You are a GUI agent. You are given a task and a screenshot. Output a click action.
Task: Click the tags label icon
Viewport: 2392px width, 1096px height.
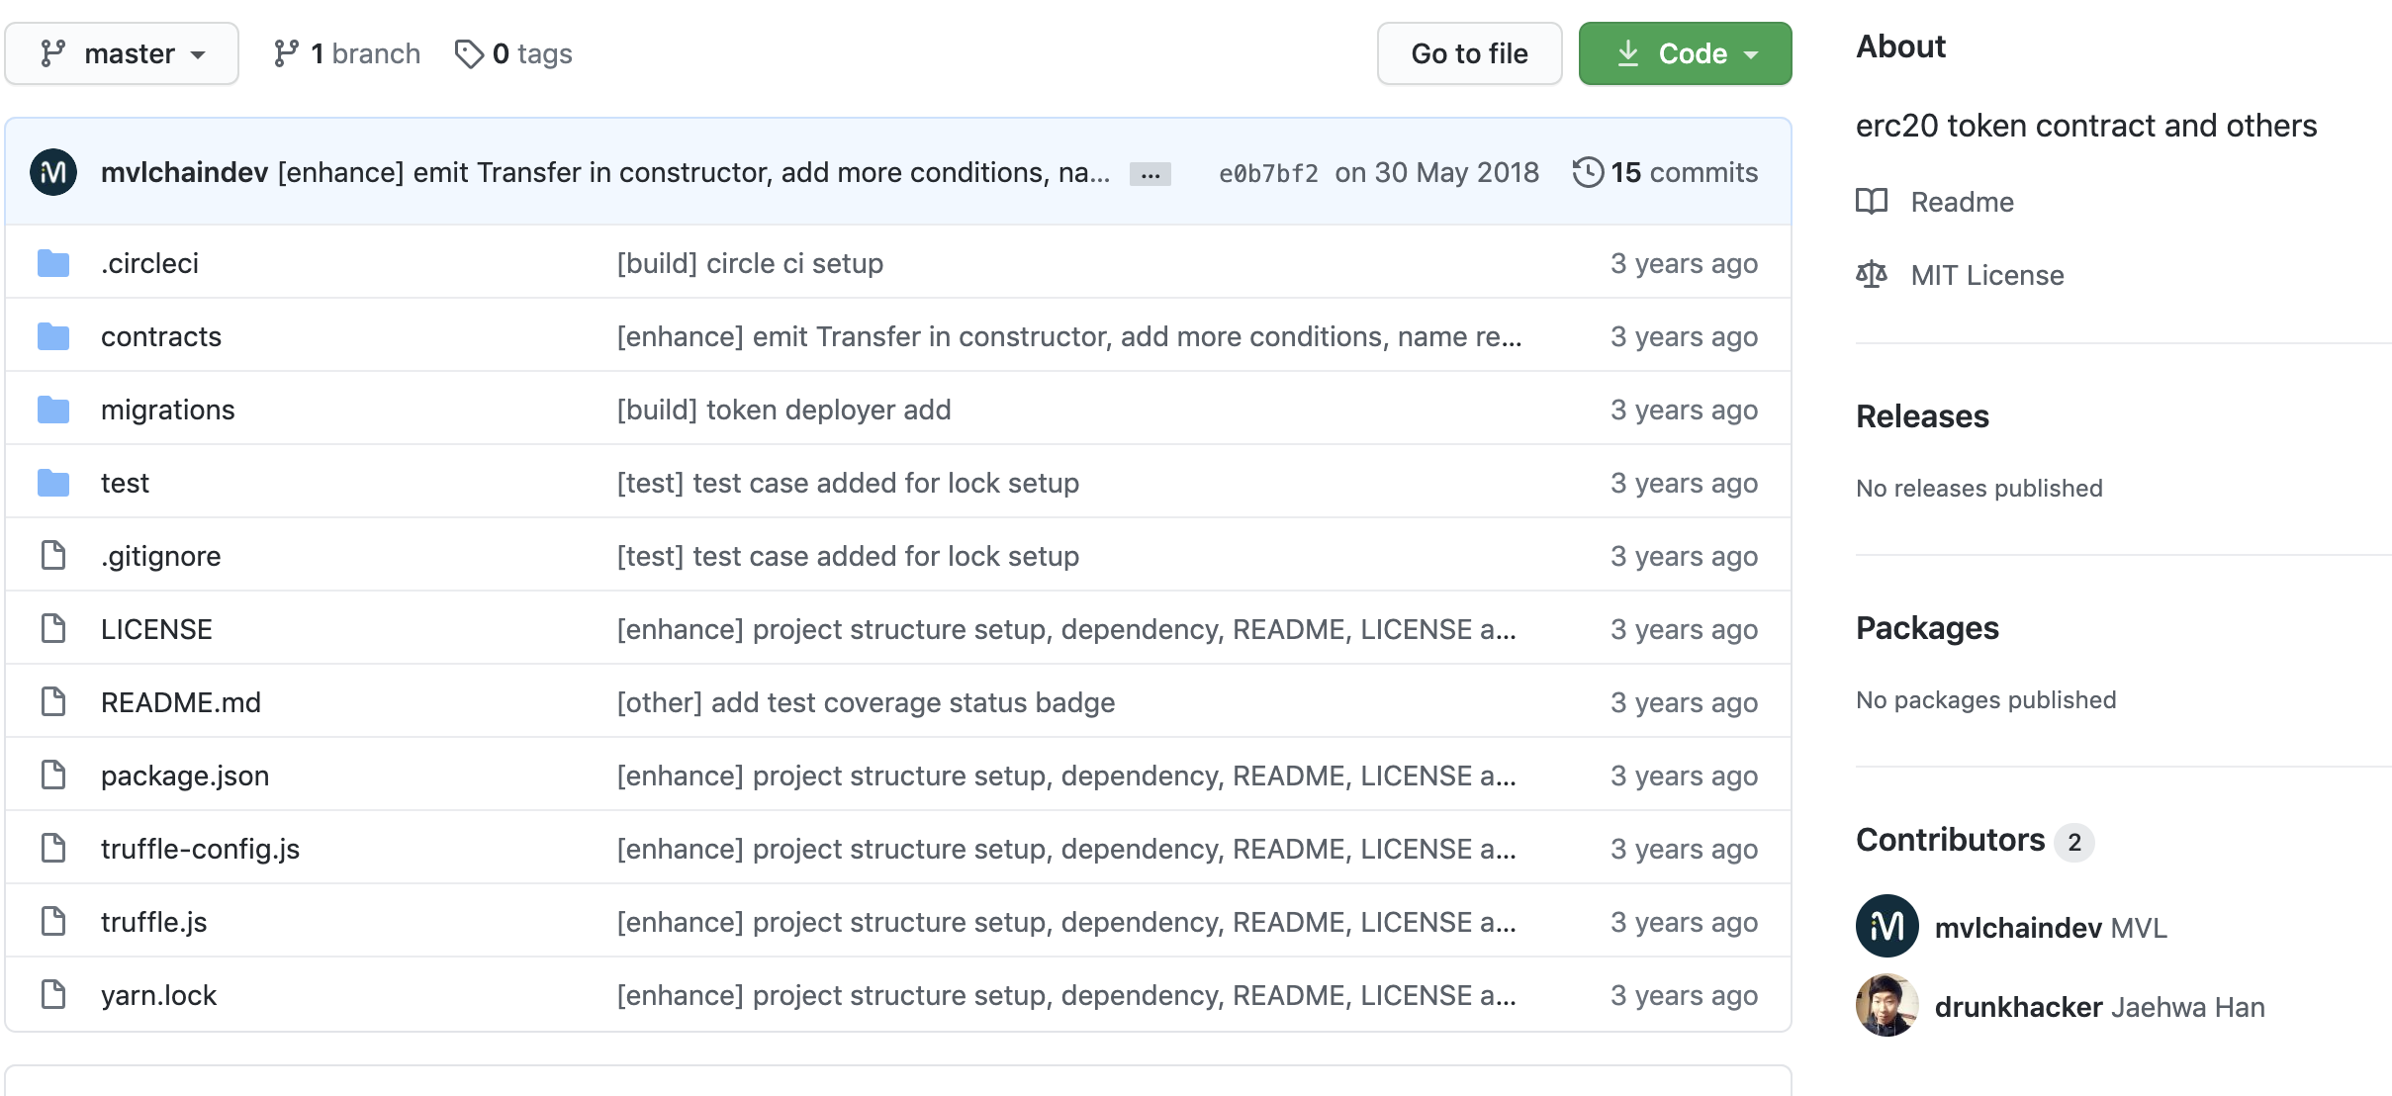pyautogui.click(x=469, y=53)
